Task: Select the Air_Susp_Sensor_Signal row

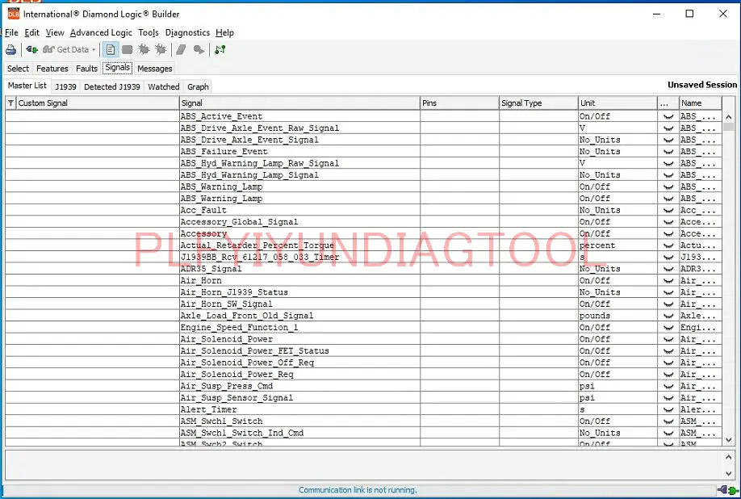Action: (x=363, y=398)
